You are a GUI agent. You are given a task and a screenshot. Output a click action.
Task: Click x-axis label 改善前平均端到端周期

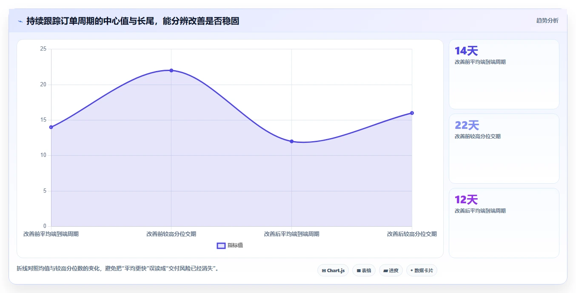(51, 234)
